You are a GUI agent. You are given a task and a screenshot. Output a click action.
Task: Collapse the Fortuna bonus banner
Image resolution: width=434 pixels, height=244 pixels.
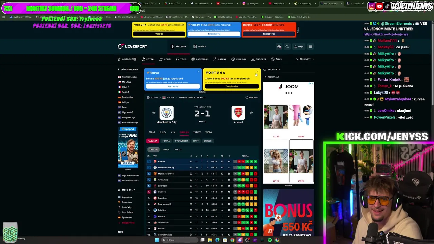[257, 72]
